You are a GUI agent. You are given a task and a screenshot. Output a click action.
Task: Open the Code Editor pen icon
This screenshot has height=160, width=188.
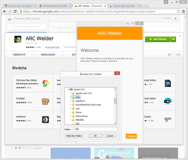pos(168,101)
